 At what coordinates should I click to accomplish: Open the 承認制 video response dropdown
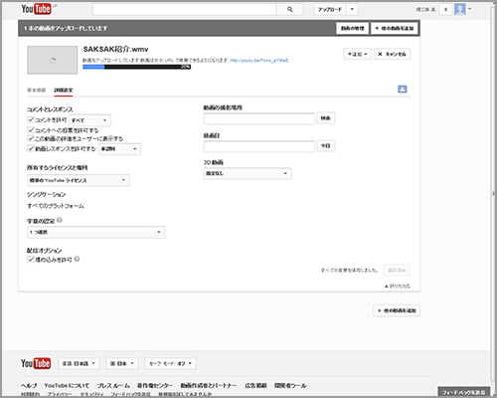(119, 149)
